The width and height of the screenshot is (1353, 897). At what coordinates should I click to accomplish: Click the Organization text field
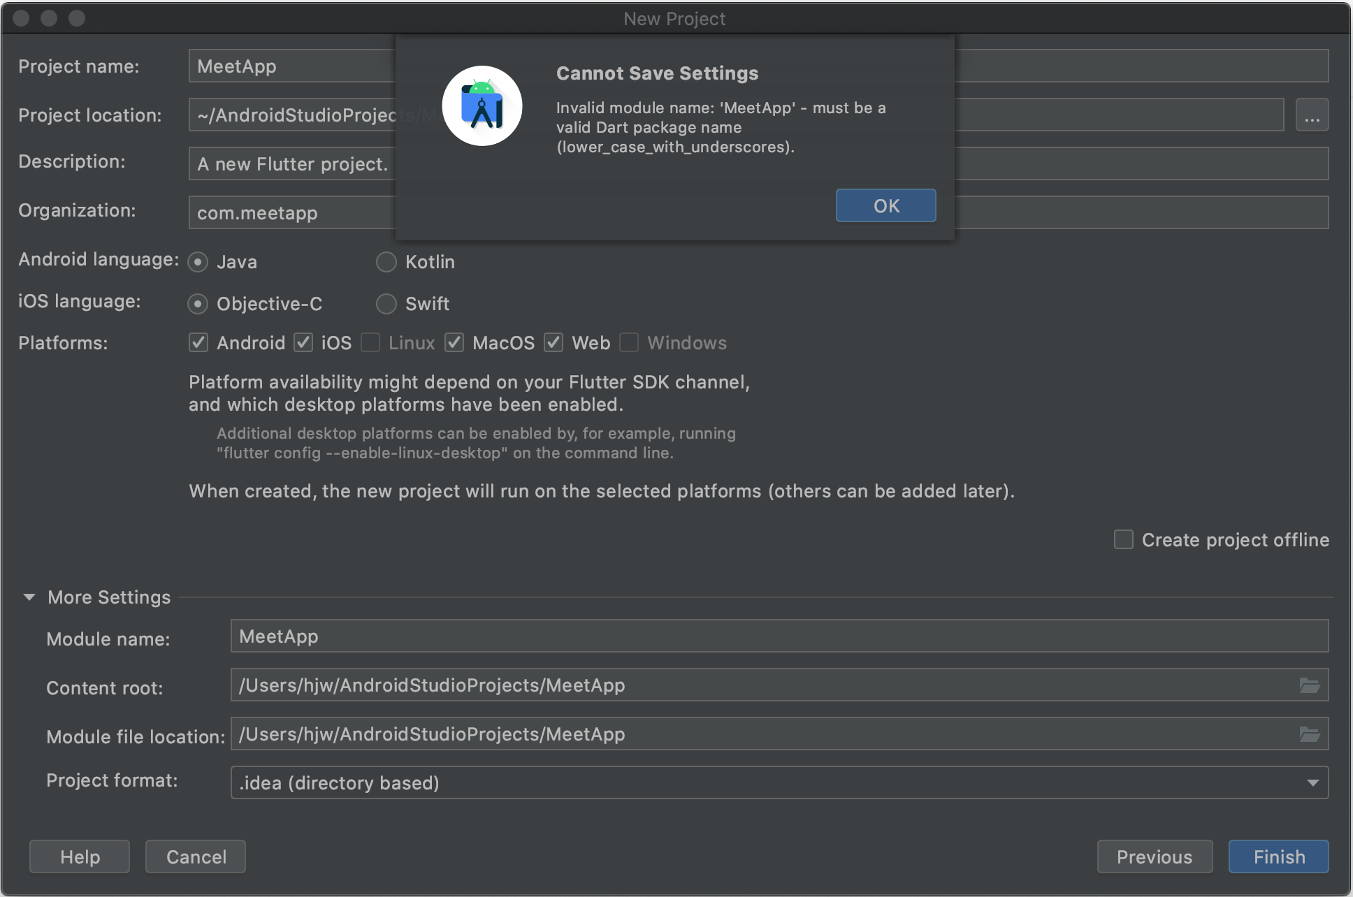pyautogui.click(x=291, y=213)
